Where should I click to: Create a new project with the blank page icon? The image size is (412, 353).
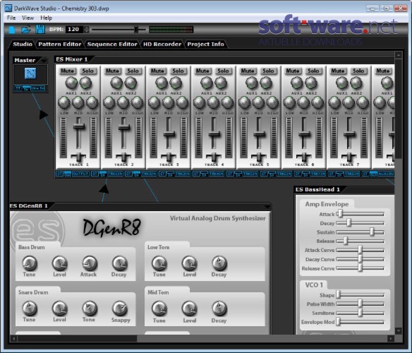click(12, 30)
